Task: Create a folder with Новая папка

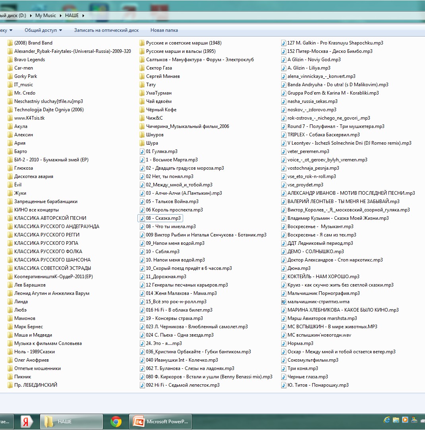Action: [164, 30]
